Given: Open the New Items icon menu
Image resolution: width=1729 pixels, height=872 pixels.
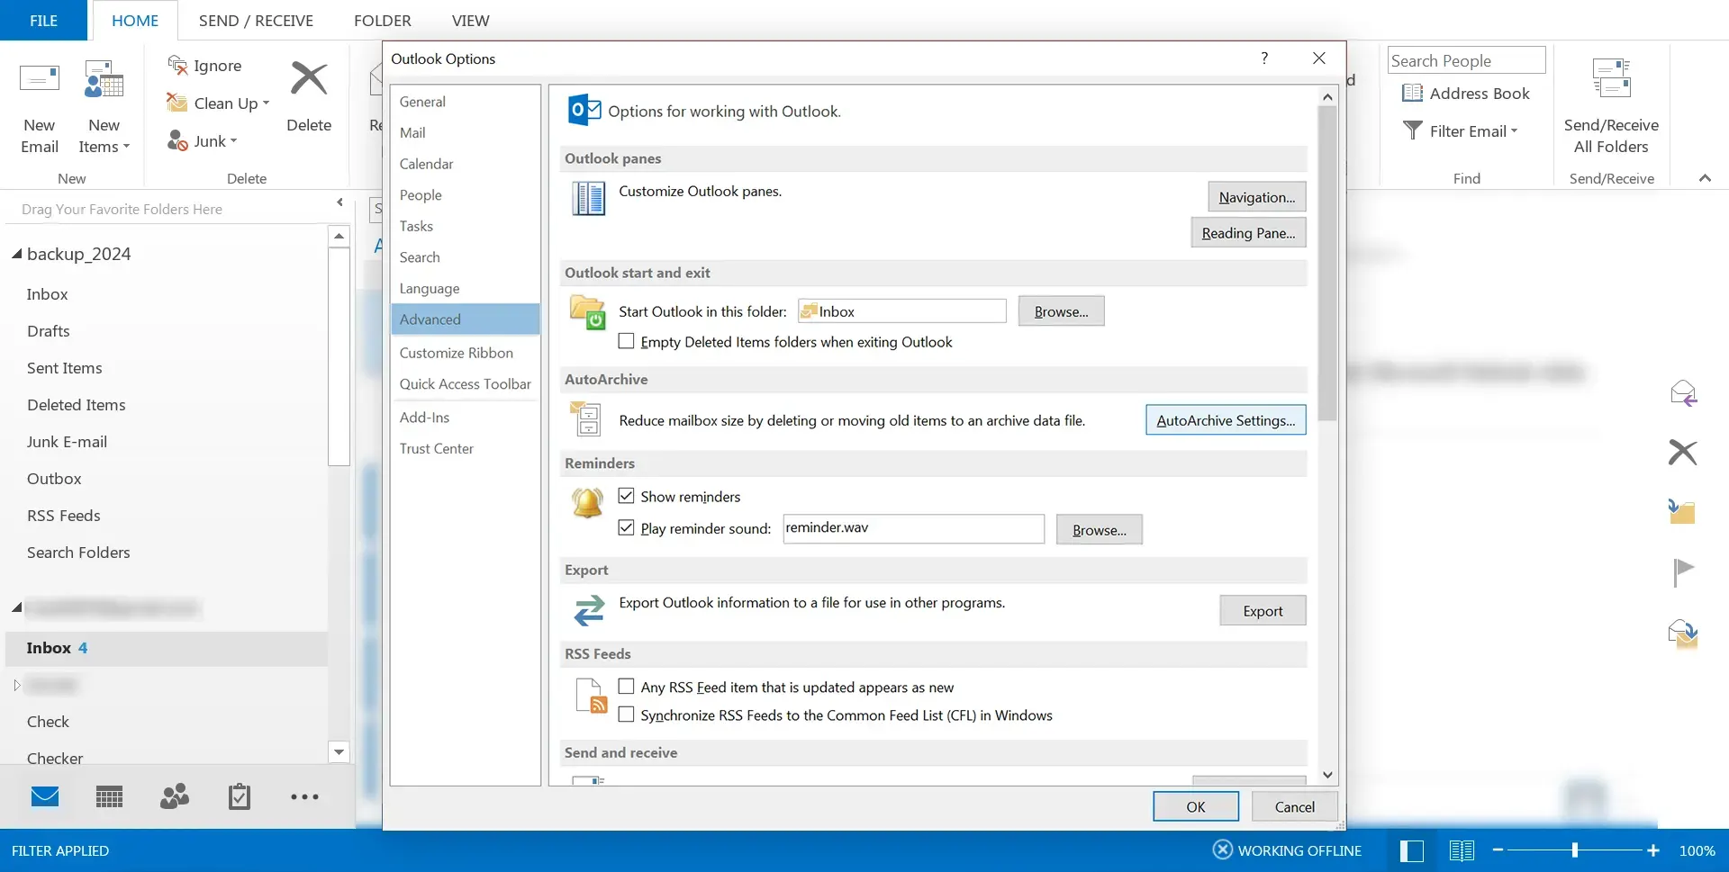Looking at the screenshot, I should click(104, 79).
